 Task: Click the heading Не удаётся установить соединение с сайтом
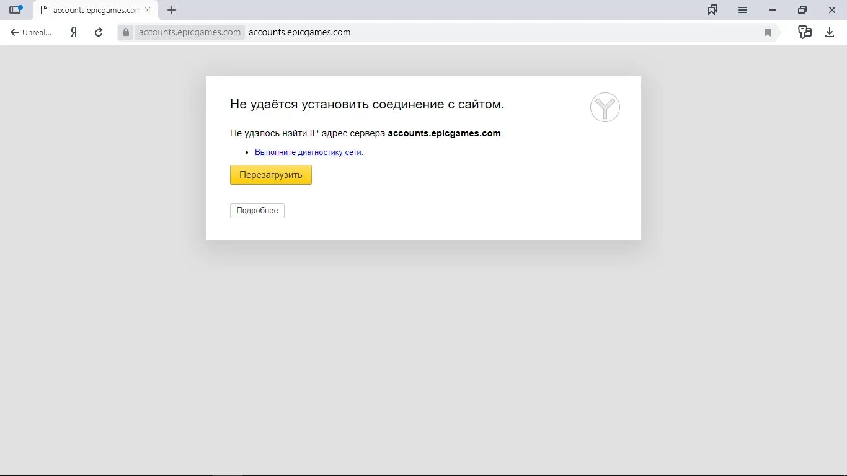(x=367, y=104)
